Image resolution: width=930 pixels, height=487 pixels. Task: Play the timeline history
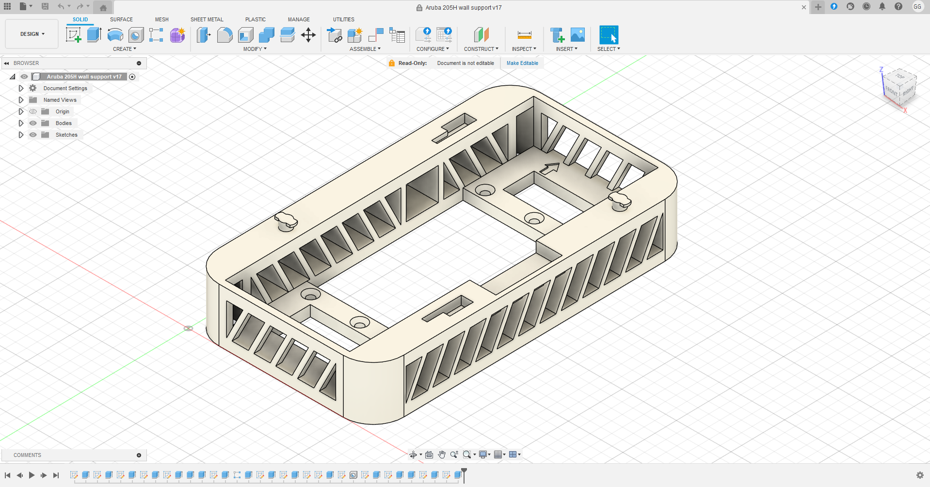click(x=32, y=475)
